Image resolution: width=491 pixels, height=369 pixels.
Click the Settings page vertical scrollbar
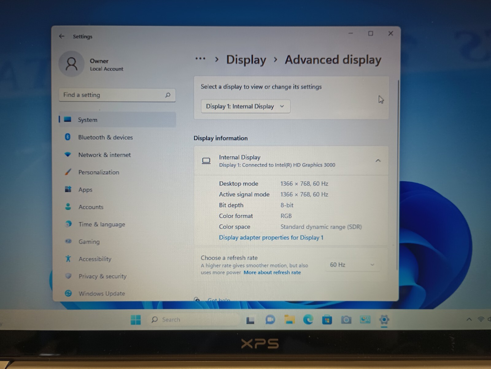[x=398, y=175]
